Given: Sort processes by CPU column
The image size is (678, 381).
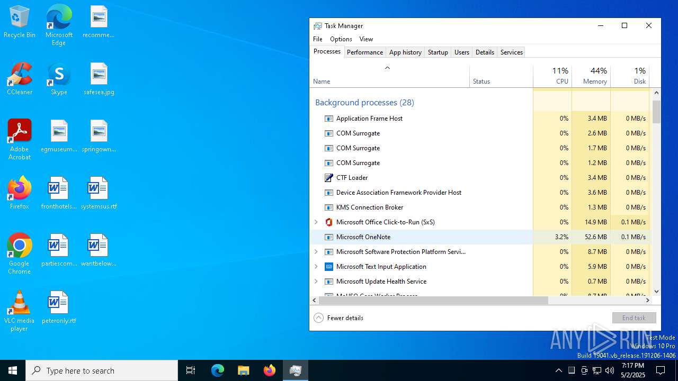Looking at the screenshot, I should pos(552,76).
